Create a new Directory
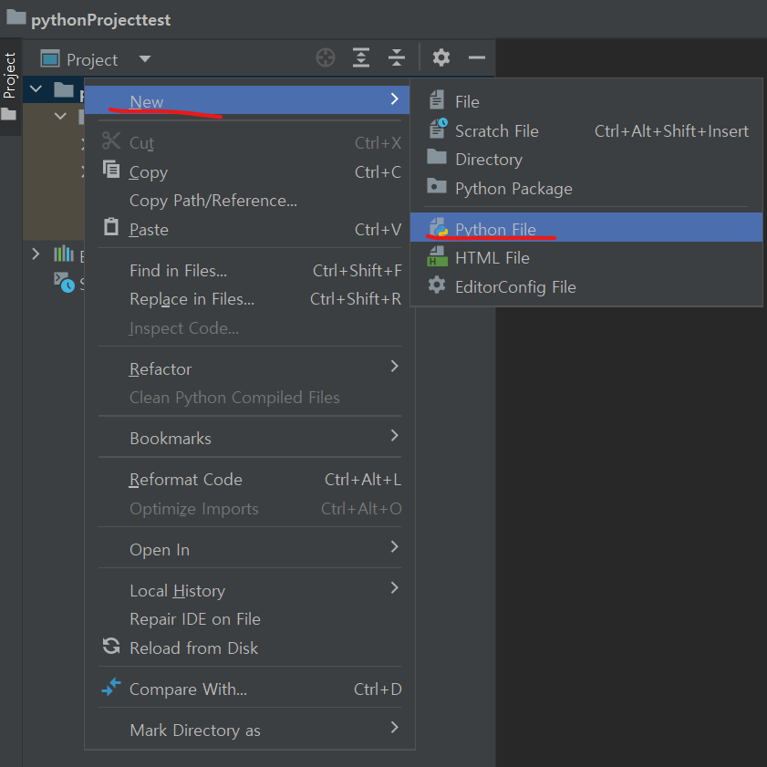 coord(586,160)
